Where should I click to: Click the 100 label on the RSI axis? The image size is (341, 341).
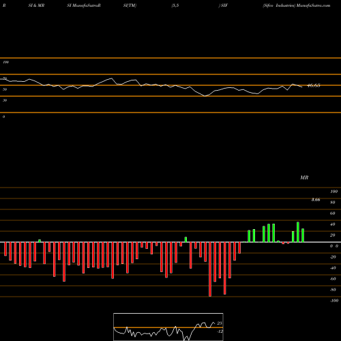coord(5,62)
